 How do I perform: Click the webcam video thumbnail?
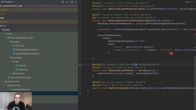pos(16,101)
